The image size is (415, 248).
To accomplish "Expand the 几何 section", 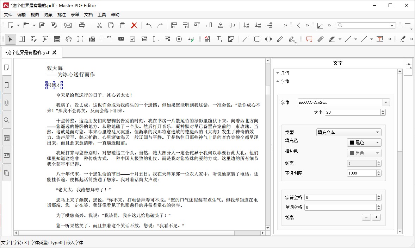I will [285, 73].
